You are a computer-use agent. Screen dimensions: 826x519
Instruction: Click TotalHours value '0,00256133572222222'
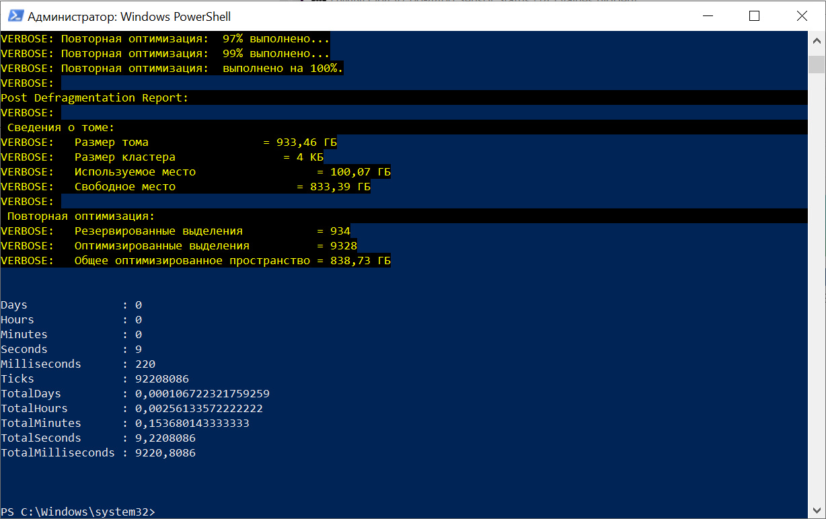(x=199, y=409)
